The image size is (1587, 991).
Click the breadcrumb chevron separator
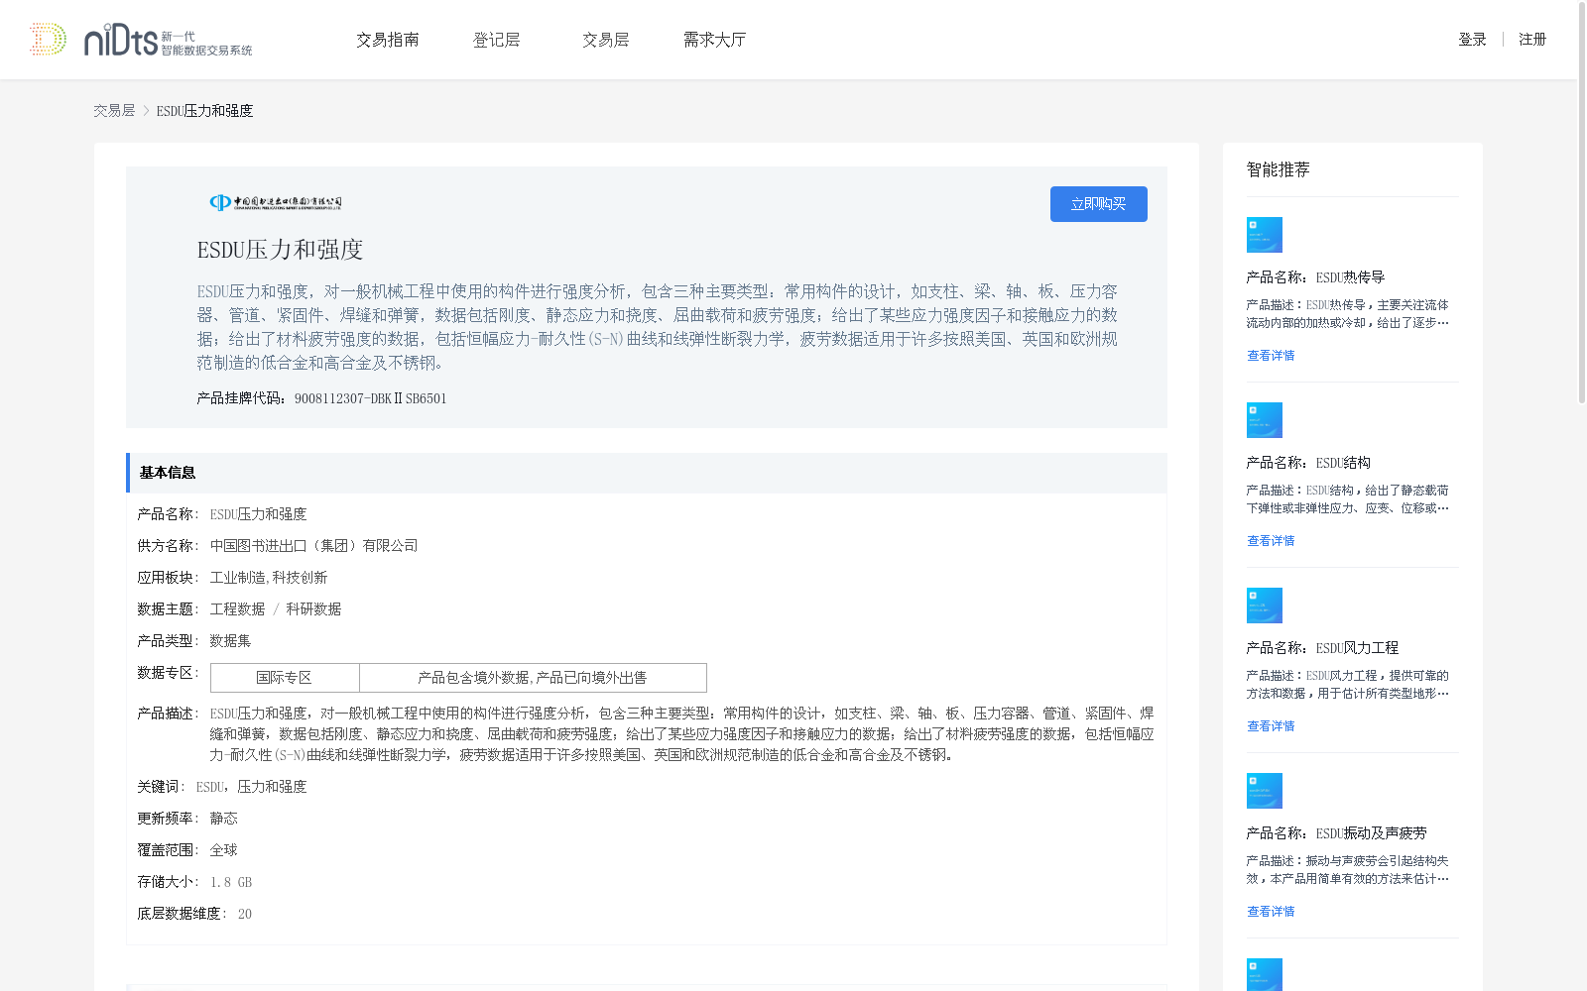point(146,111)
